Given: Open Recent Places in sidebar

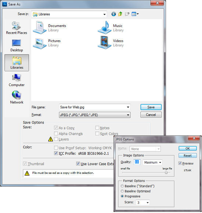Looking at the screenshot, I should tap(17, 28).
